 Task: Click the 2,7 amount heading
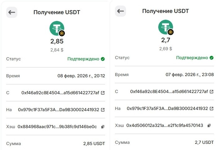(x=166, y=40)
